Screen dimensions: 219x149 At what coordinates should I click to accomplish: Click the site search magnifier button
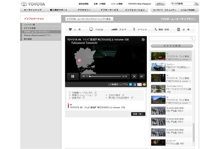pyautogui.click(x=196, y=4)
